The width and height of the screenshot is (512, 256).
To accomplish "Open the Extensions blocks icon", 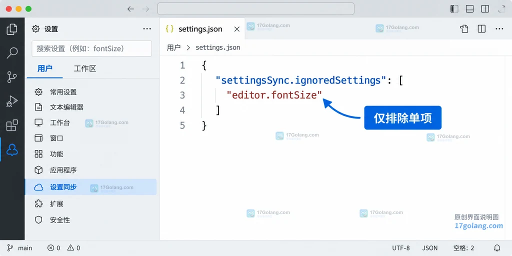I will [x=12, y=125].
